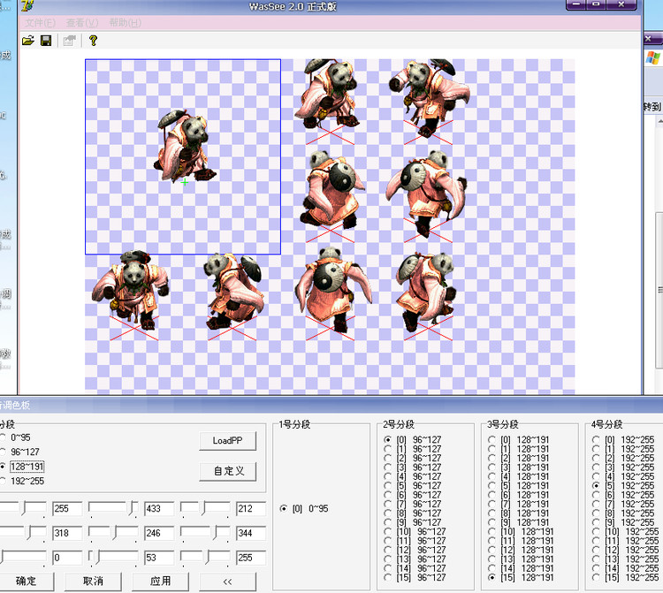The height and width of the screenshot is (593, 663).
Task: Click the 取消 button
Action: tap(93, 582)
